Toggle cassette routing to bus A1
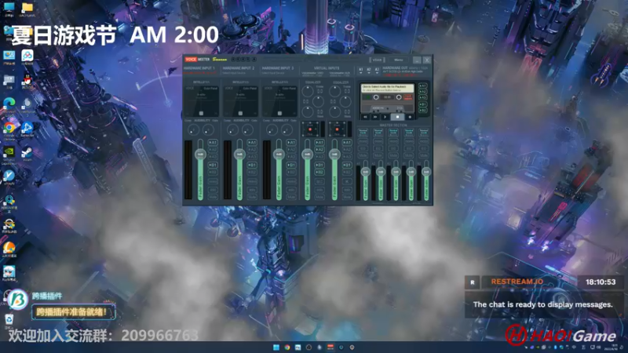 coord(422,86)
